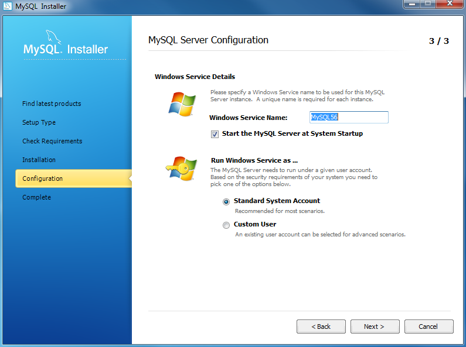Click the Windows Service Details heading
This screenshot has width=466, height=347.
pyautogui.click(x=195, y=77)
